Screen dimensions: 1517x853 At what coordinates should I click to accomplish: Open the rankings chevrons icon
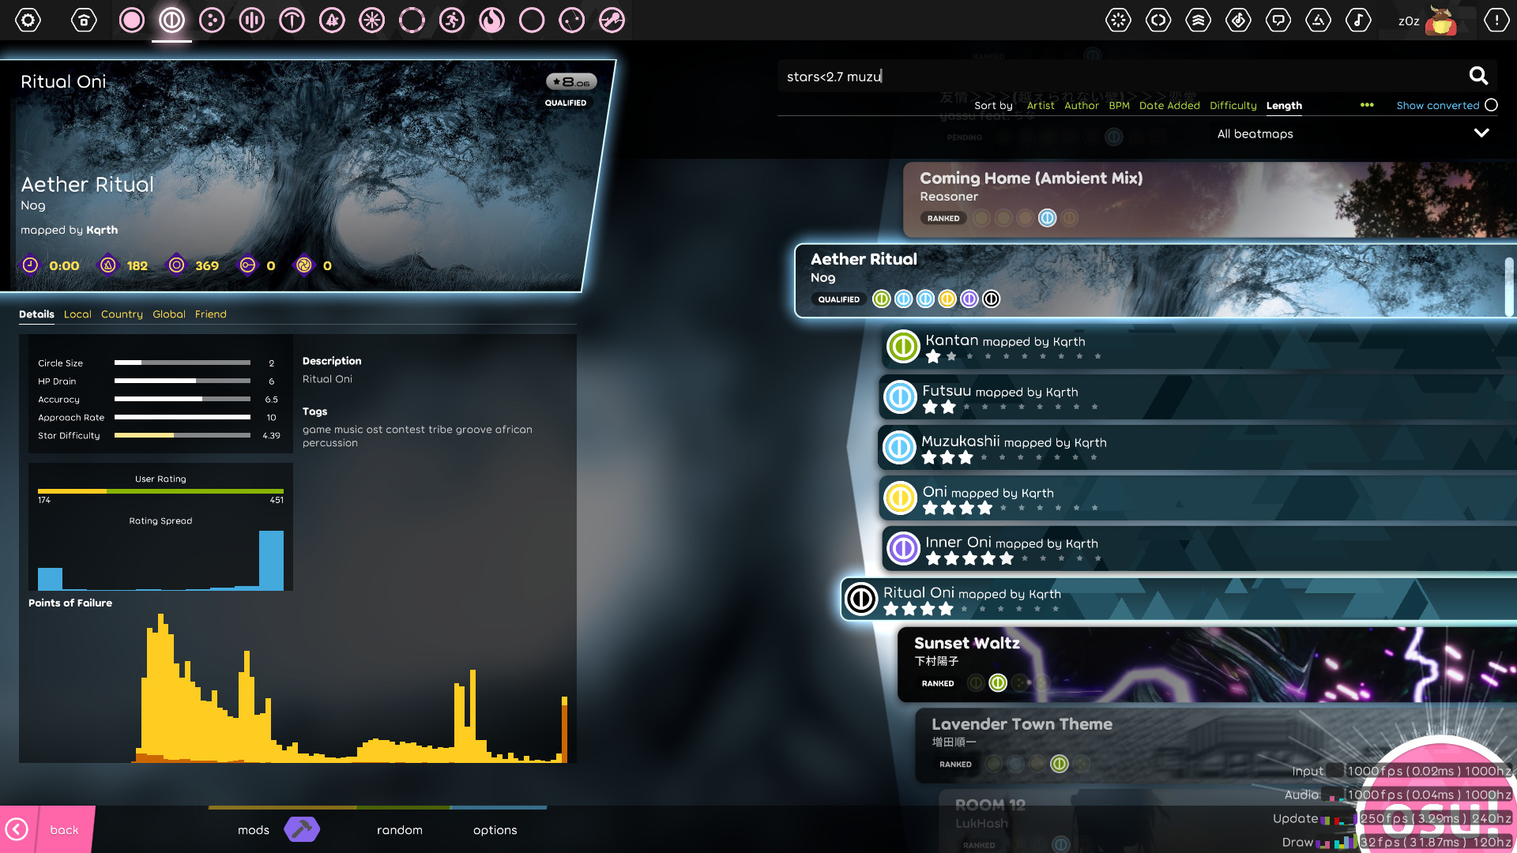[x=1199, y=20]
